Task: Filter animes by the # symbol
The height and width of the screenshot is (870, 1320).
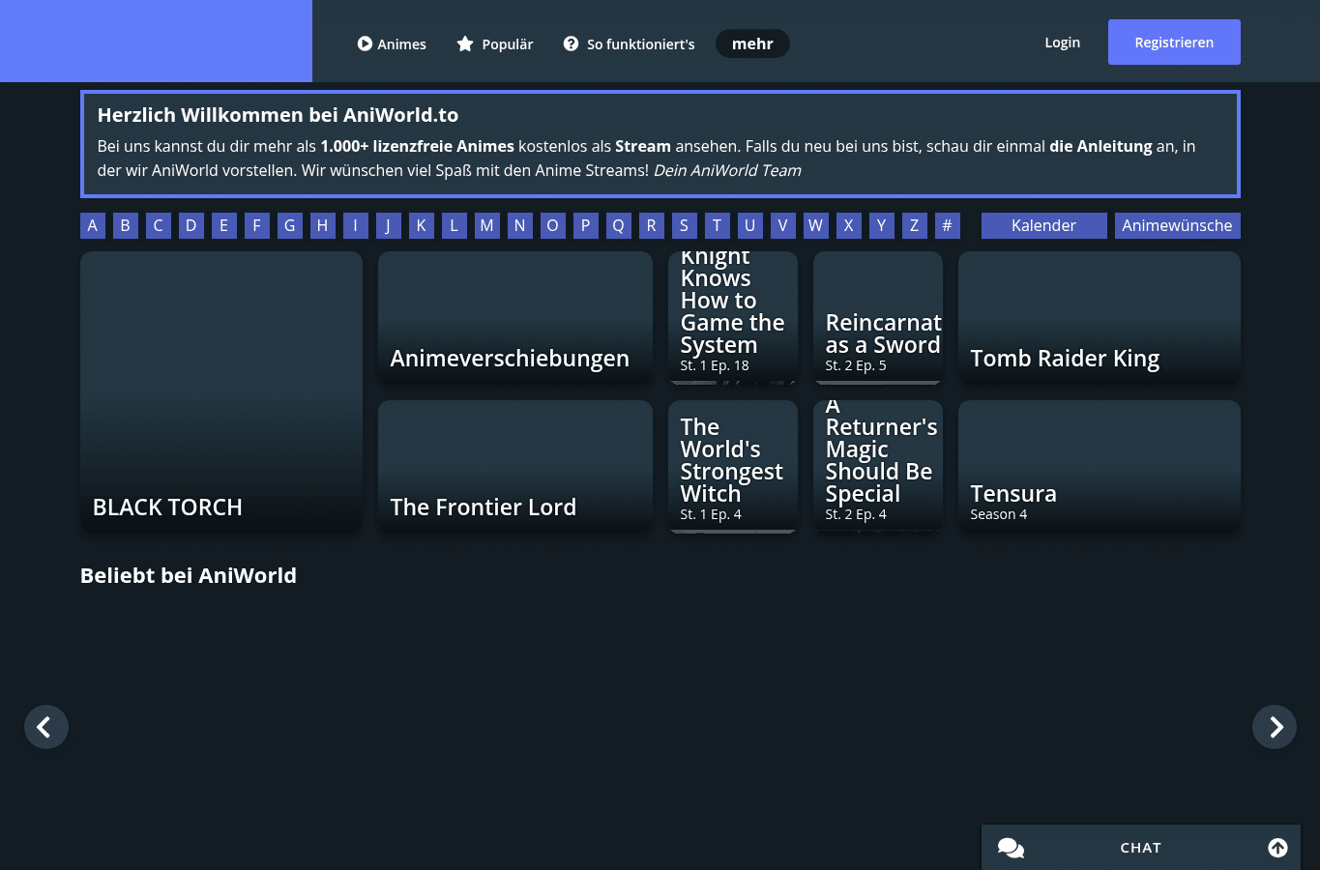Action: [x=948, y=225]
